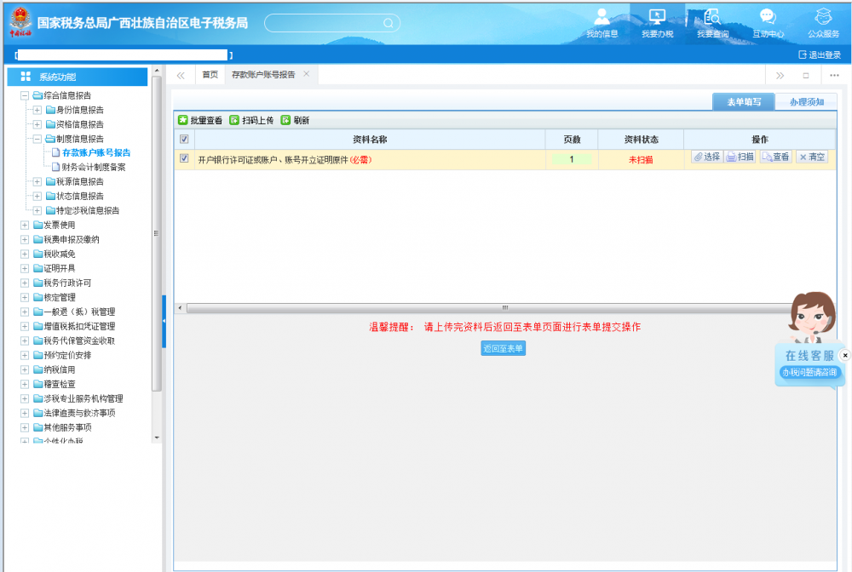Switch to the 办理须知 tab
This screenshot has width=852, height=572.
[x=805, y=102]
